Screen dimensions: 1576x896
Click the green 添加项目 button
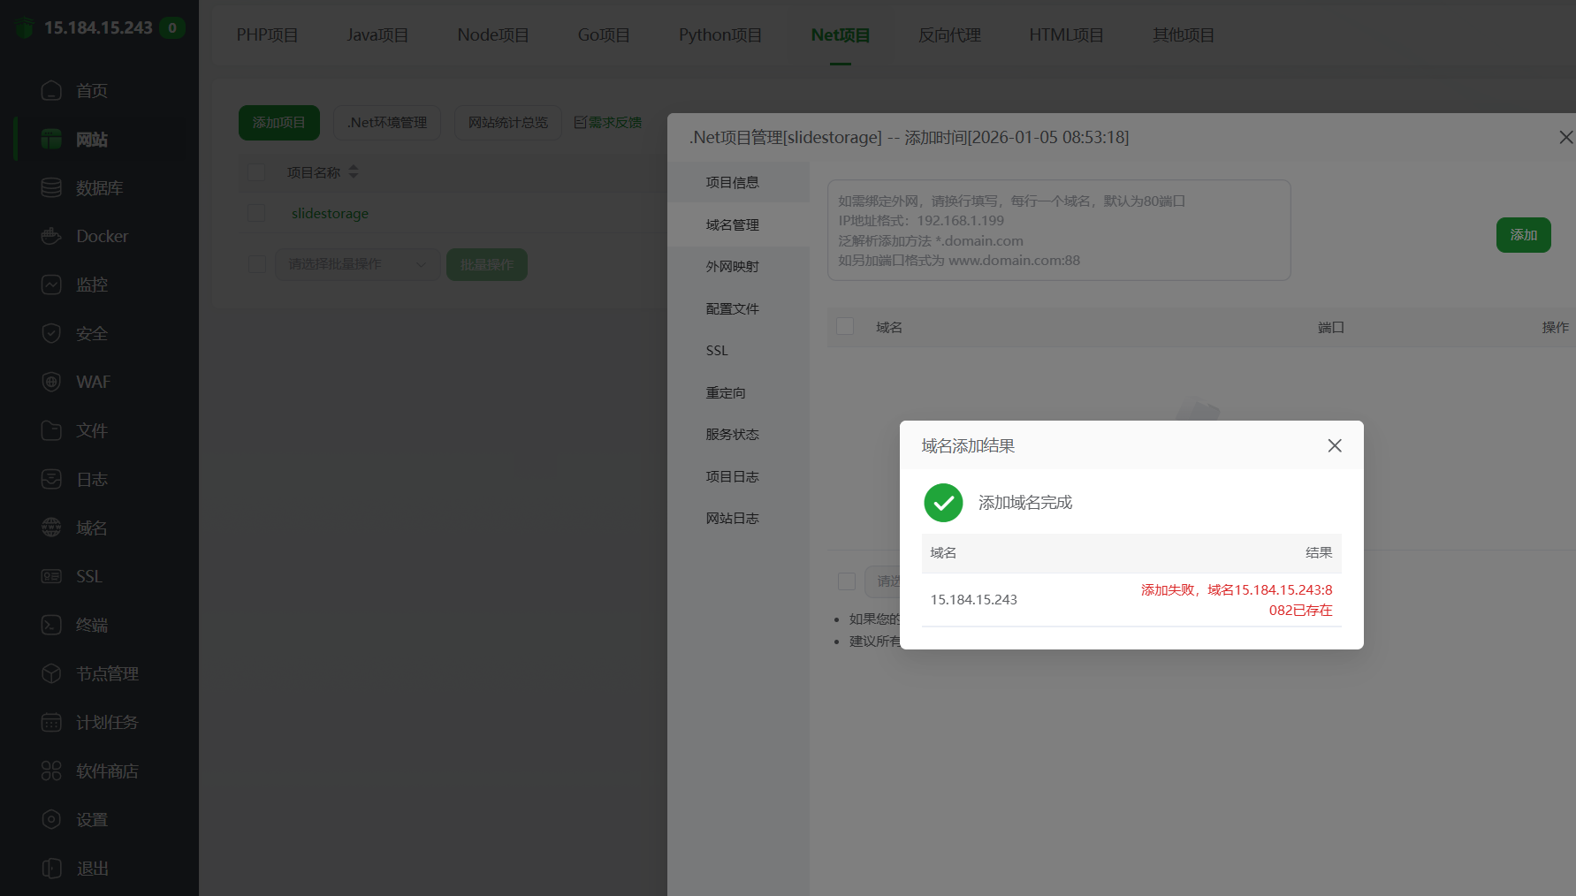pyautogui.click(x=279, y=123)
